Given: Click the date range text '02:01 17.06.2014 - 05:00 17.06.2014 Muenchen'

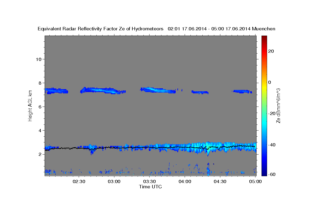Looking at the screenshot, I should click(x=221, y=29).
